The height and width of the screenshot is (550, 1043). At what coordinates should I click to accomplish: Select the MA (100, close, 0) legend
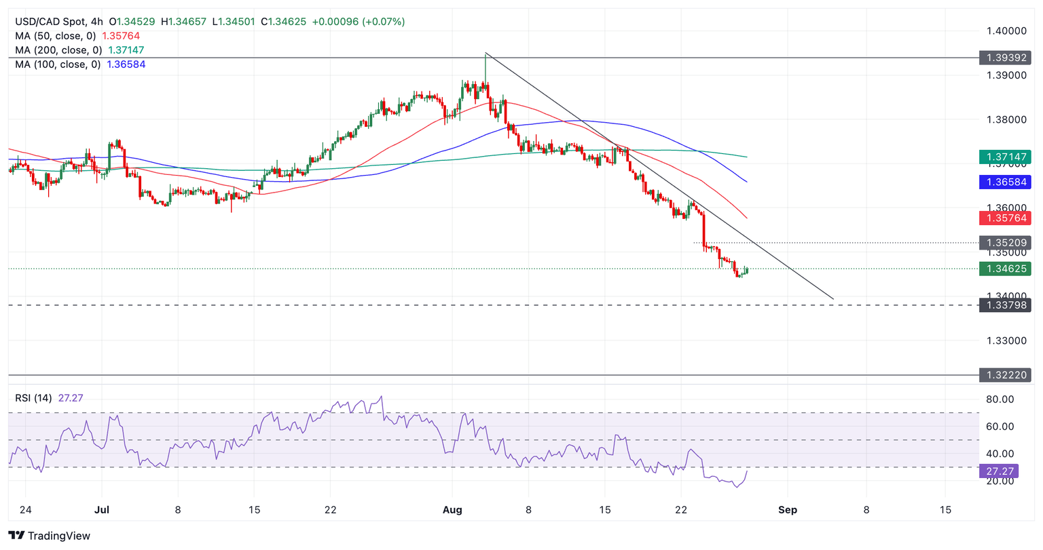point(58,64)
